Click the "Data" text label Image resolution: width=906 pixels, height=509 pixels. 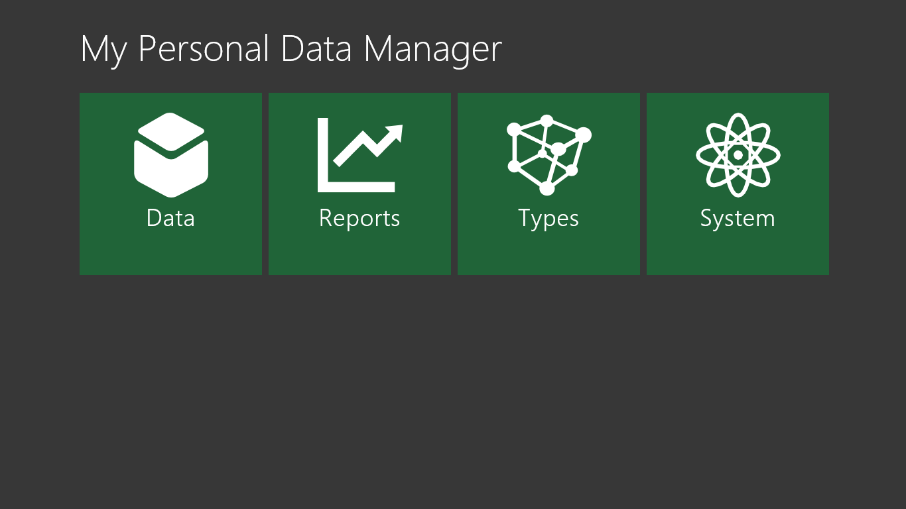coord(170,218)
